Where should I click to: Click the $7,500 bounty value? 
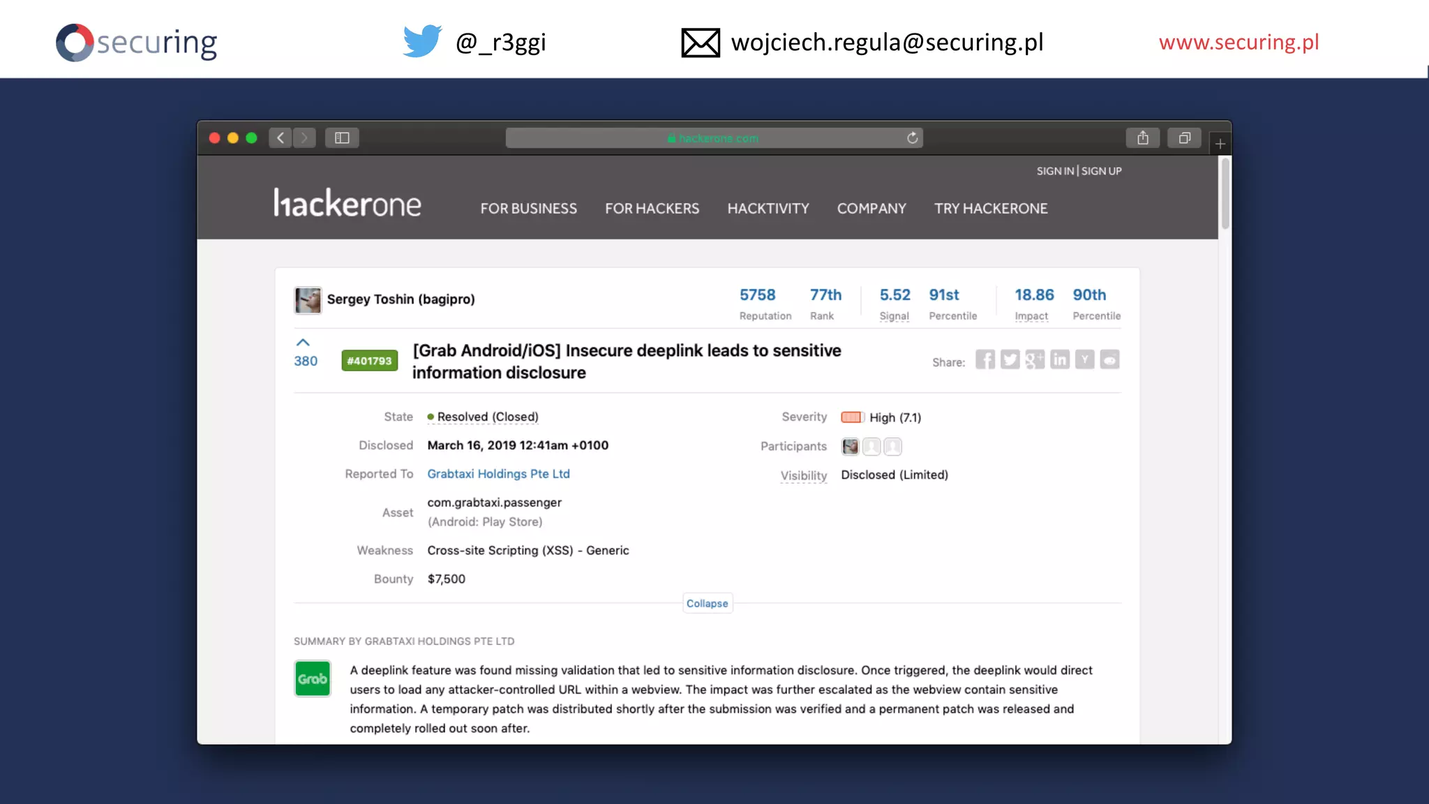point(446,579)
